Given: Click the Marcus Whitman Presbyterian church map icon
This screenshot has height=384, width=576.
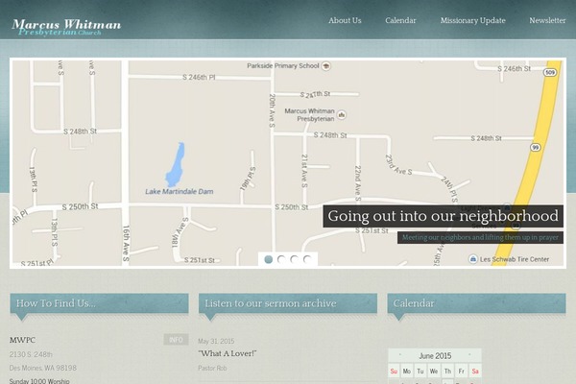Looking at the screenshot, I should click(x=342, y=114).
